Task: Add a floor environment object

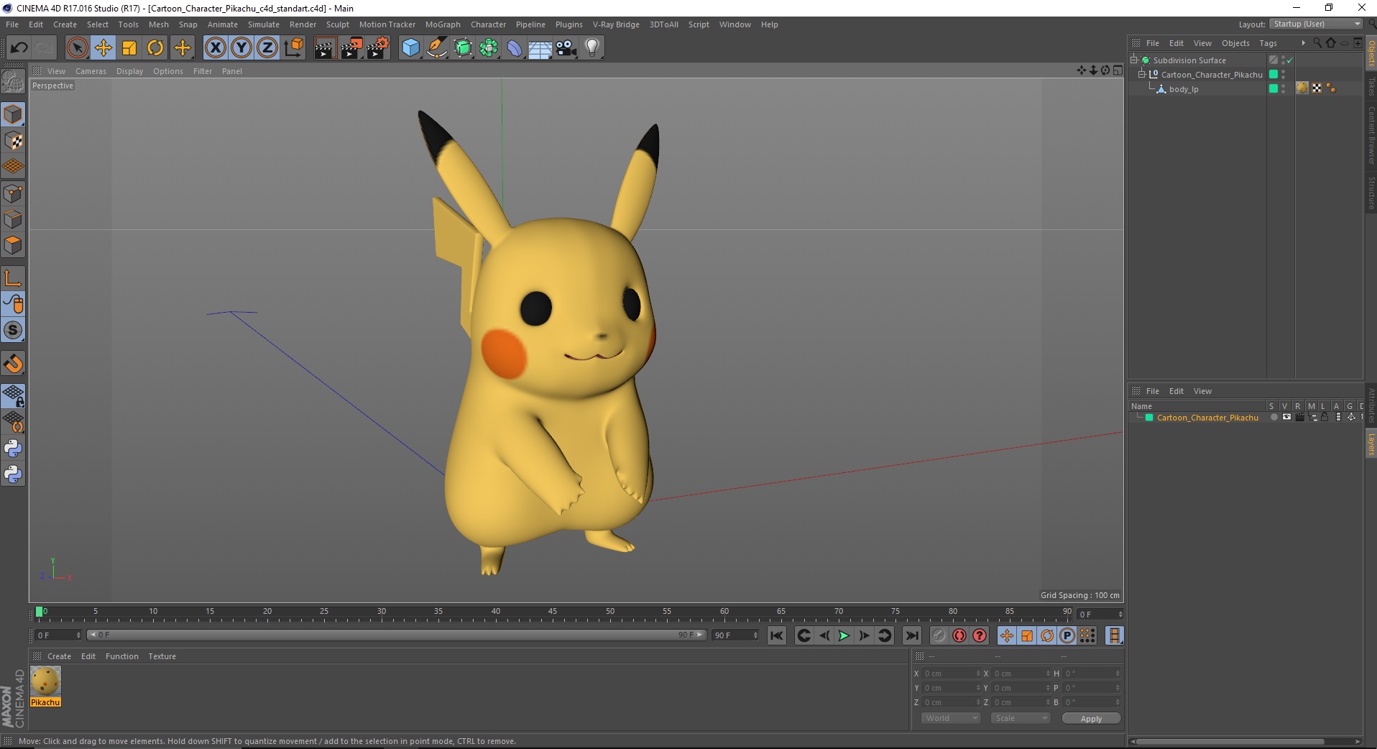Action: [540, 48]
